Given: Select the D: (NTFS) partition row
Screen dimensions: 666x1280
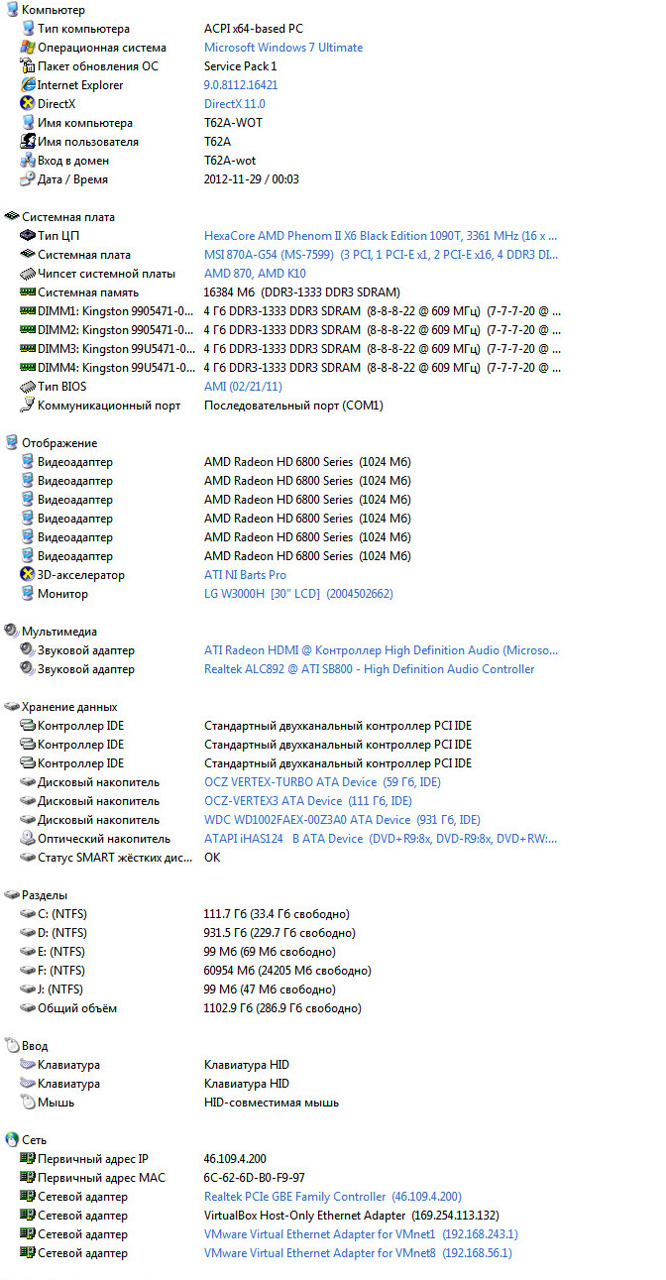Looking at the screenshot, I should [188, 933].
